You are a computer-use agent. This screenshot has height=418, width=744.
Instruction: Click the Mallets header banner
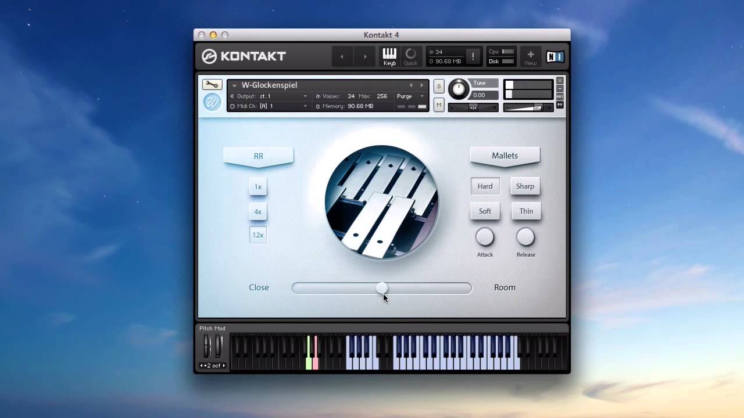pos(505,156)
